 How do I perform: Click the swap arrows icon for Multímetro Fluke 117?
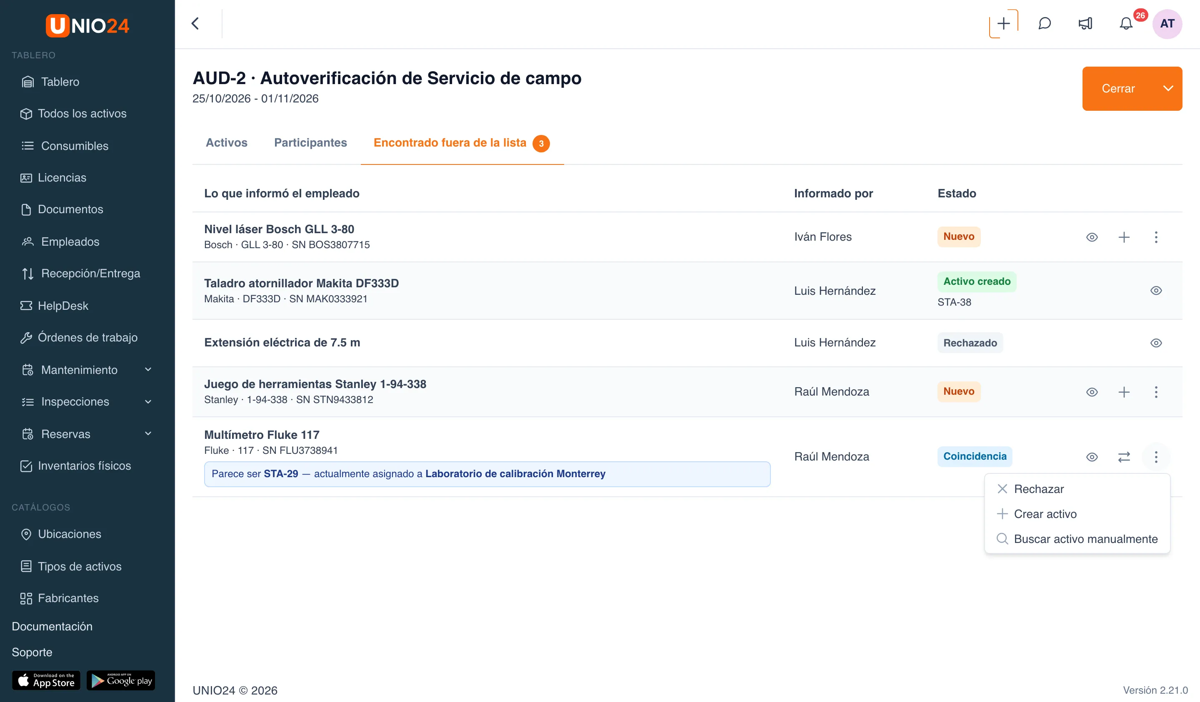click(1124, 457)
